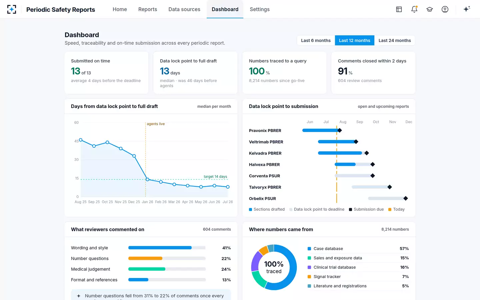This screenshot has height=300, width=480.
Task: Launch the sparkle AI assistant icon
Action: 467,9
